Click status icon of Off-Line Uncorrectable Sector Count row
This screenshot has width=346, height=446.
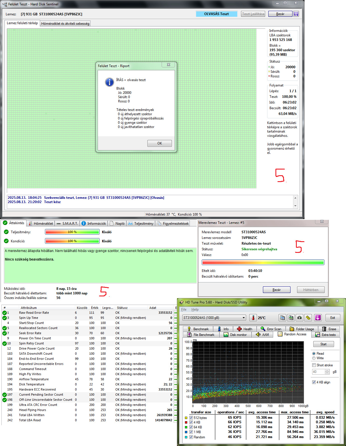[x=5, y=400]
